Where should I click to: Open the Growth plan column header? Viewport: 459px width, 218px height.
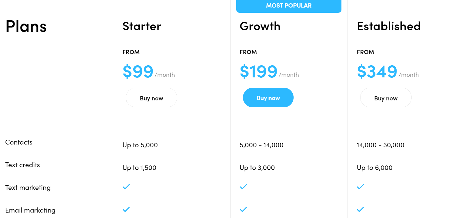pyautogui.click(x=260, y=26)
